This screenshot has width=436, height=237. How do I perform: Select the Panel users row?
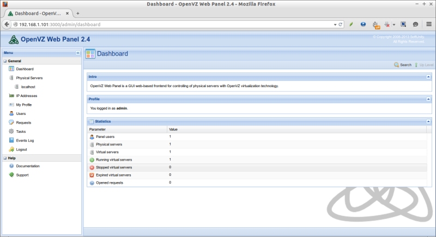[257, 137]
